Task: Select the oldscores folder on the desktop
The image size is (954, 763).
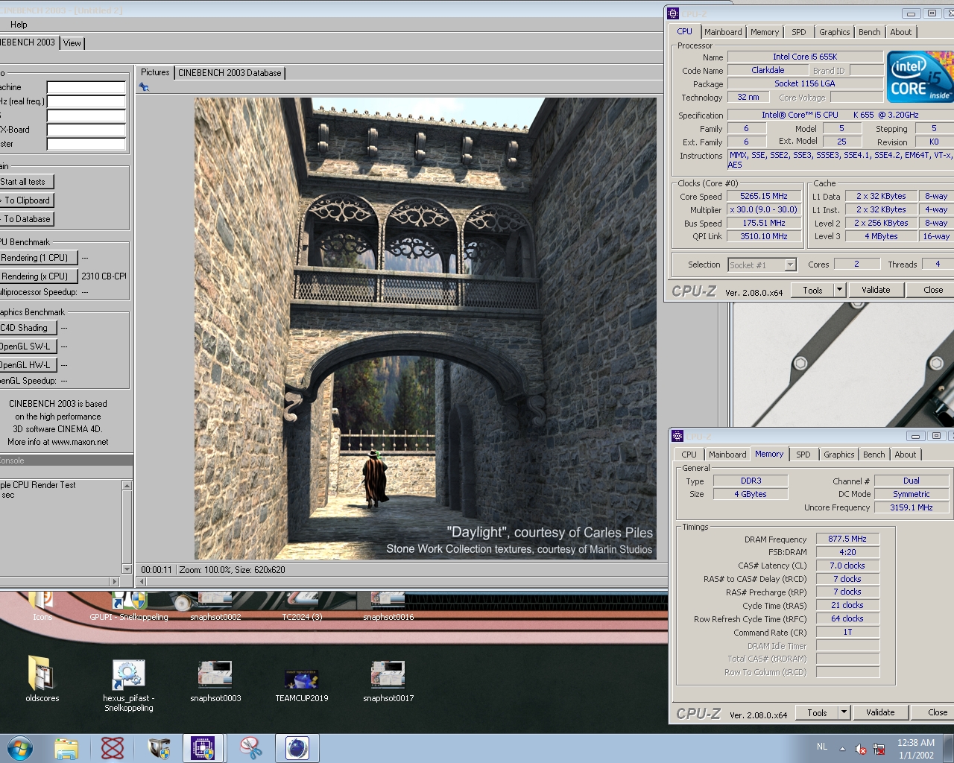Action: [x=42, y=680]
